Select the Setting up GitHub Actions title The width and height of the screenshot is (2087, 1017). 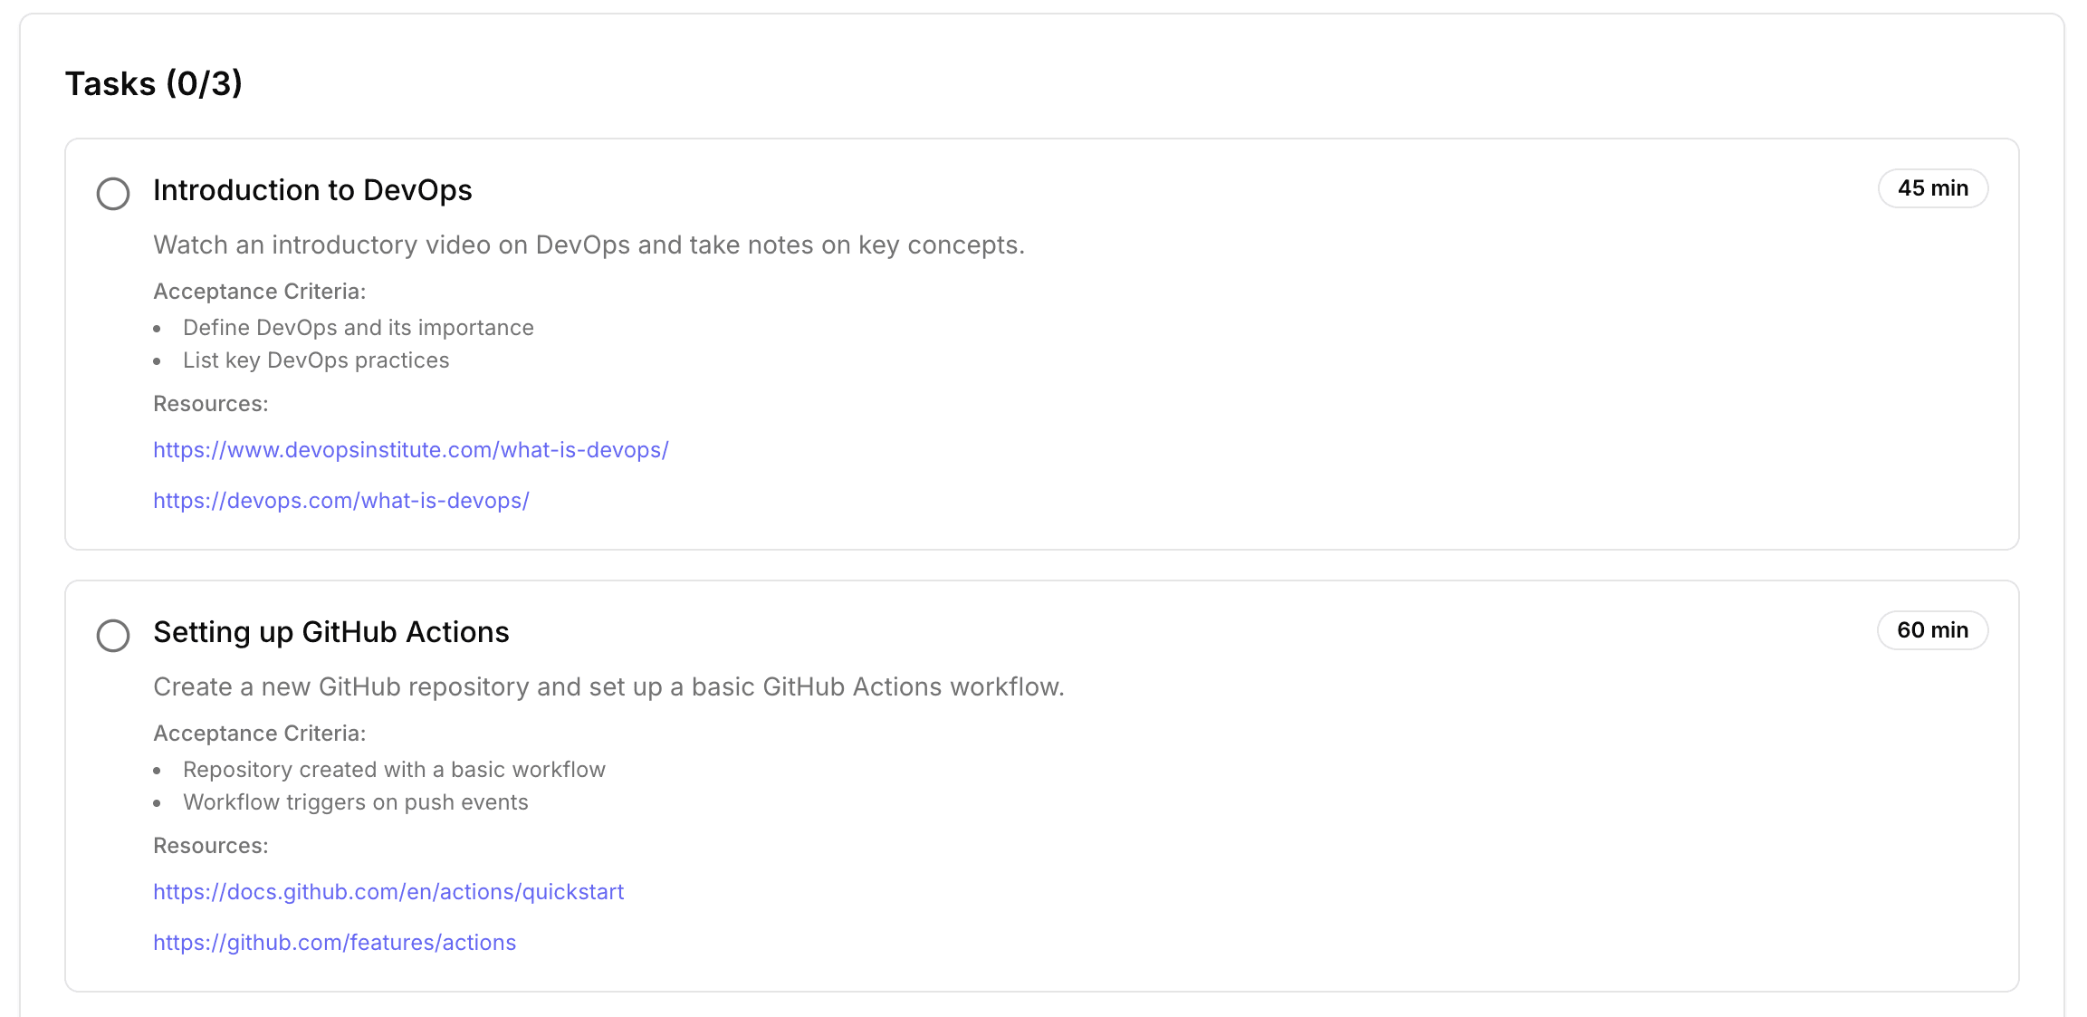(331, 633)
